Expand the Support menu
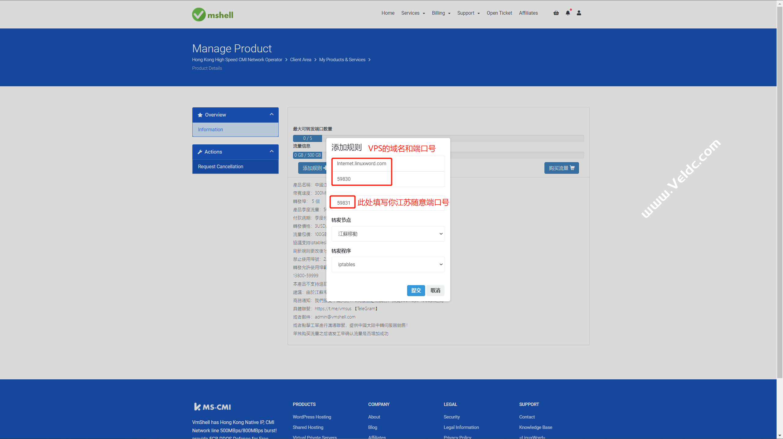This screenshot has width=783, height=439. click(468, 13)
